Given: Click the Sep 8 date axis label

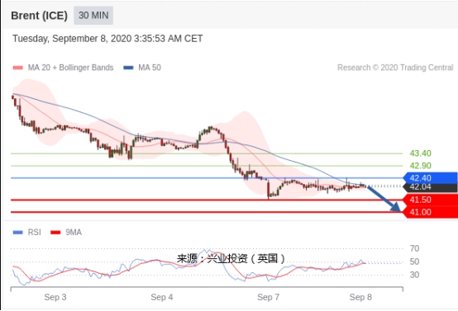Looking at the screenshot, I should [360, 297].
